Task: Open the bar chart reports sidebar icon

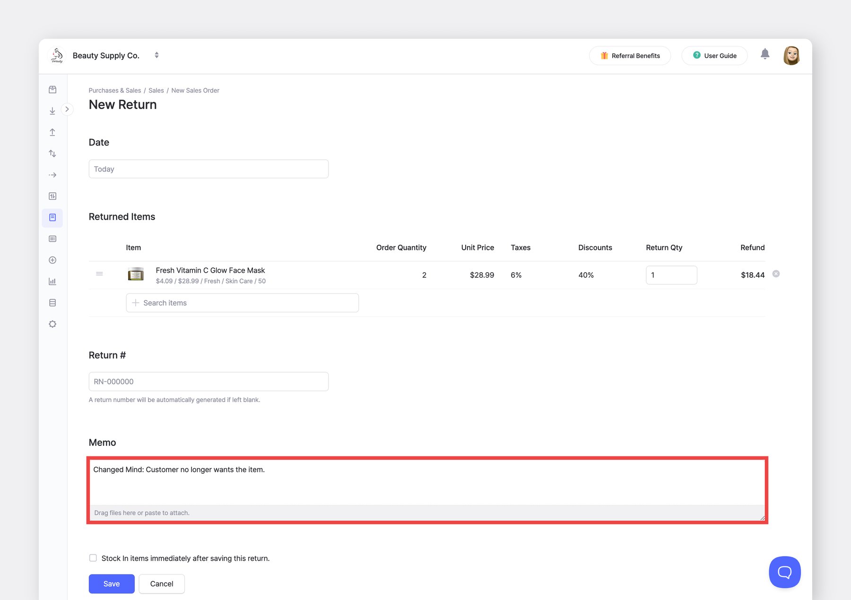Action: [x=52, y=282]
